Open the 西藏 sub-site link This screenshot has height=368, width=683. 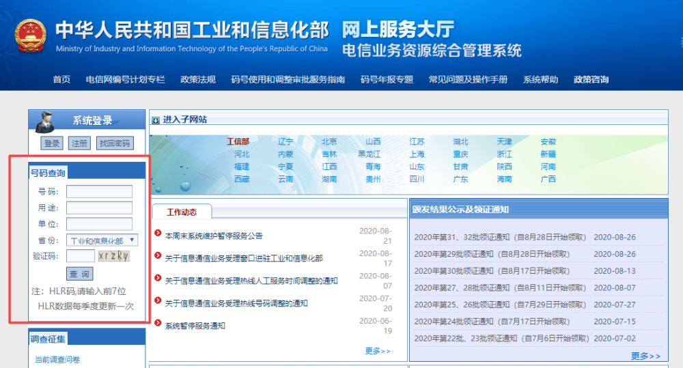pyautogui.click(x=242, y=179)
